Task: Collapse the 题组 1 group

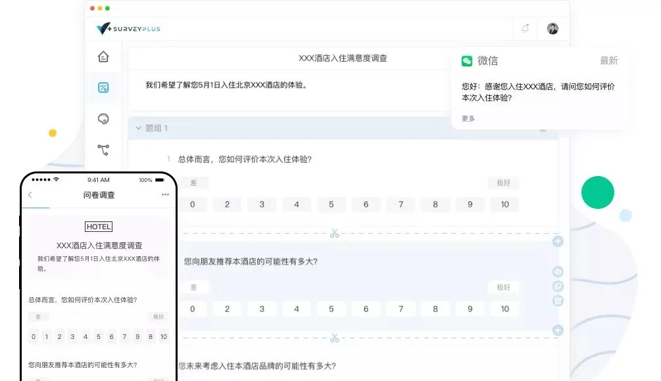Action: tap(138, 127)
